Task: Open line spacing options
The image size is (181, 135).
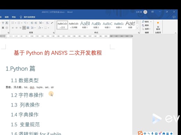Action: coord(32,28)
